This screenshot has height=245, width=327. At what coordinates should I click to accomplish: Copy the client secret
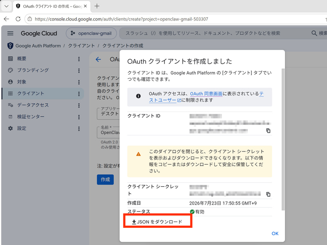pyautogui.click(x=268, y=194)
